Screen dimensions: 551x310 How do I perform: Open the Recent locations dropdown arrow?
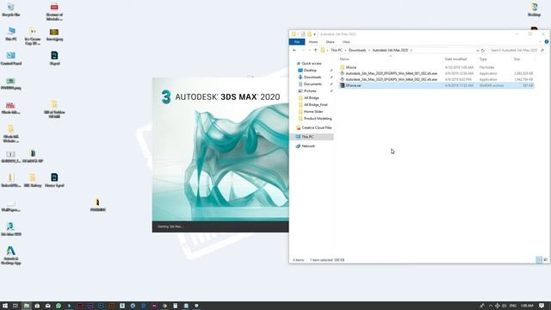point(309,50)
